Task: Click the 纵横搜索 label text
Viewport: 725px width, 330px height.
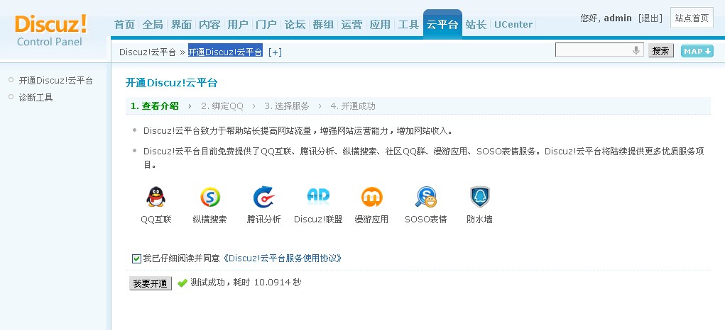Action: coord(210,220)
